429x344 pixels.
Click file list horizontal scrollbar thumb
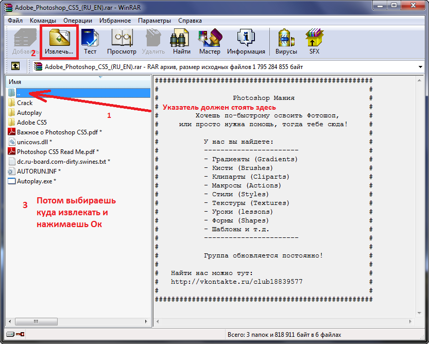coord(36,321)
